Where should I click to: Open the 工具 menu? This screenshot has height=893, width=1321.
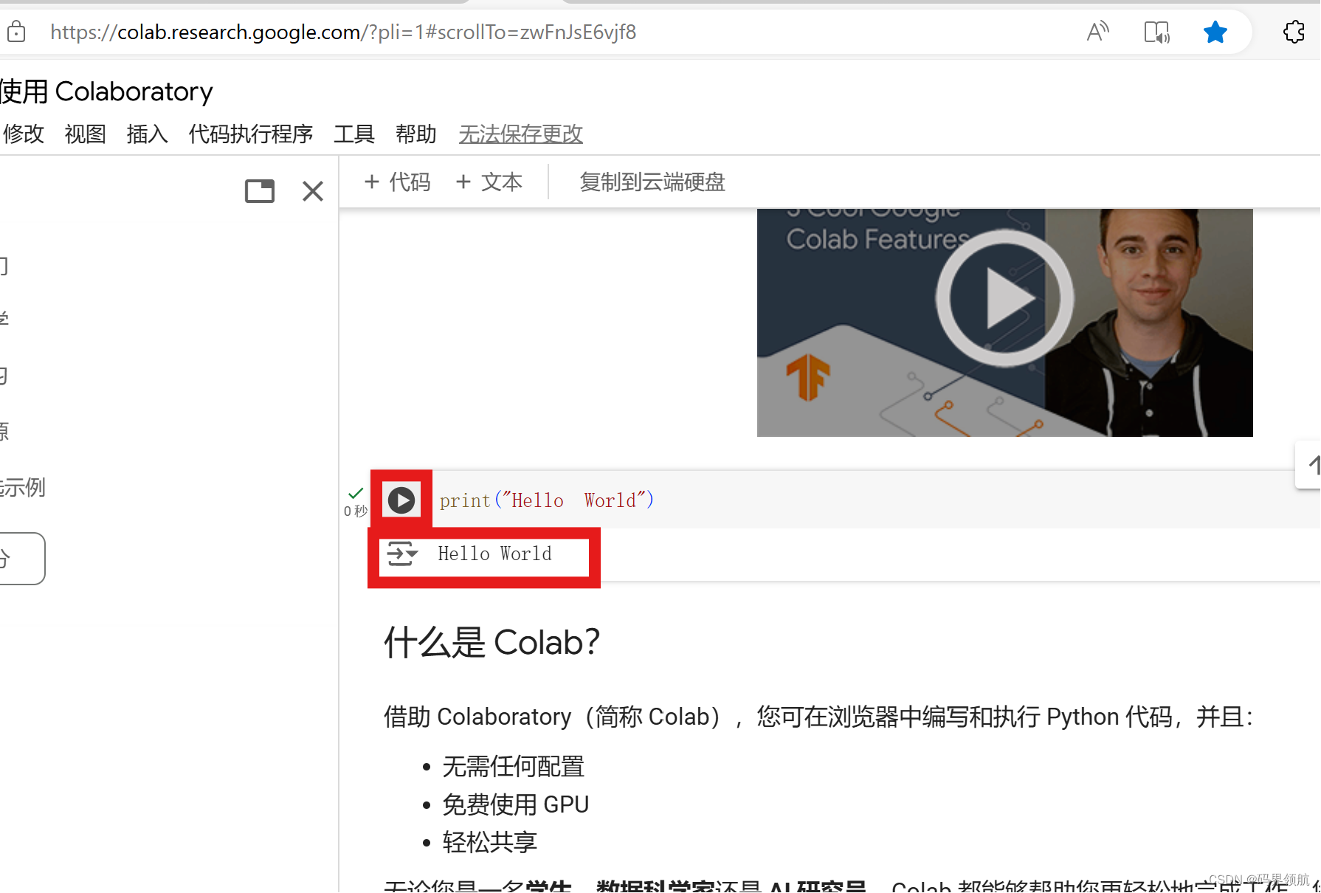click(x=354, y=134)
